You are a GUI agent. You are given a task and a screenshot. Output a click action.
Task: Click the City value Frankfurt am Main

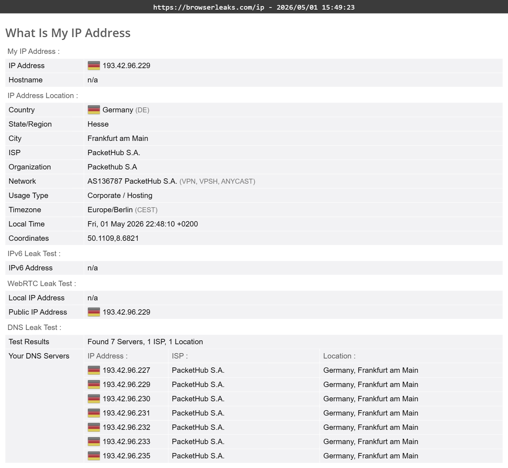(x=118, y=138)
